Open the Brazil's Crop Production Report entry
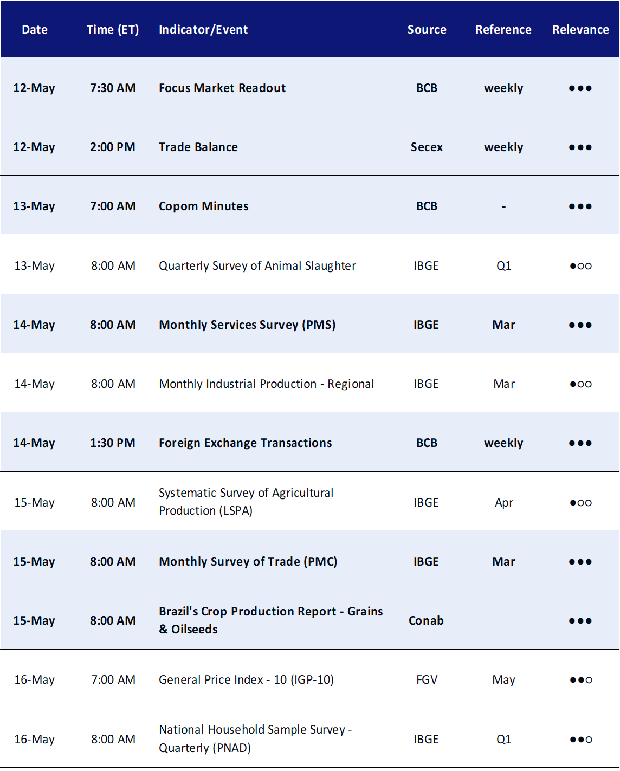This screenshot has width=620, height=771. click(x=271, y=620)
